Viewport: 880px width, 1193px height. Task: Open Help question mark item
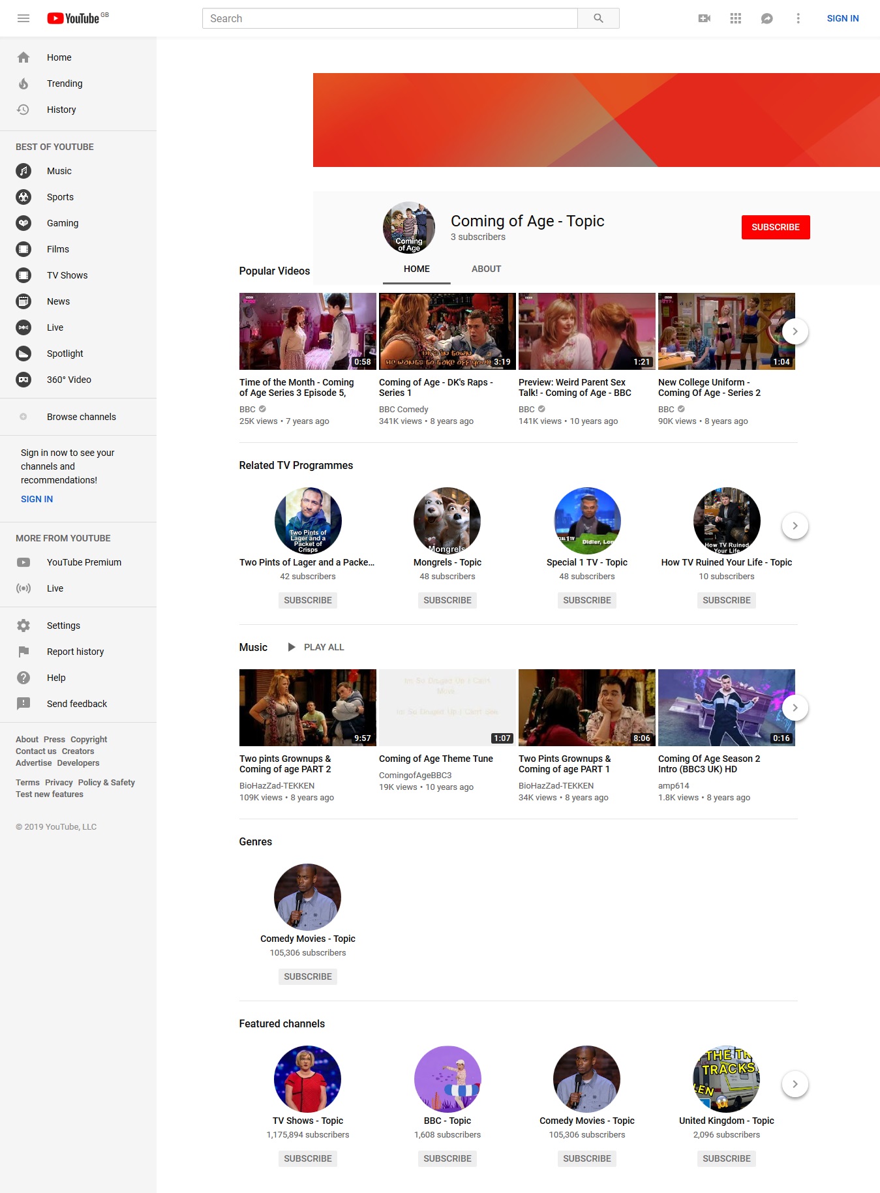tap(78, 678)
